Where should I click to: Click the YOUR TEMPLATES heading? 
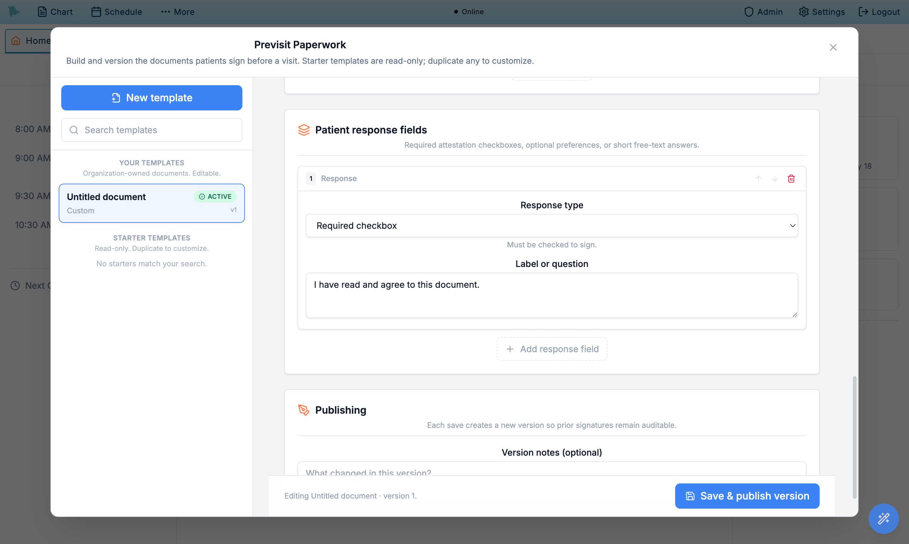152,163
